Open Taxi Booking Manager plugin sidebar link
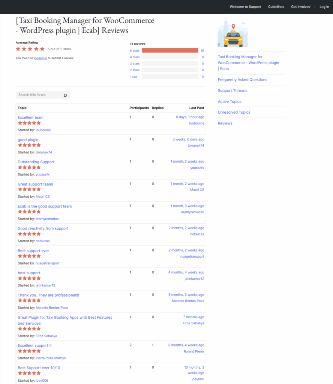Viewport: 333px width, 384px height. click(248, 63)
